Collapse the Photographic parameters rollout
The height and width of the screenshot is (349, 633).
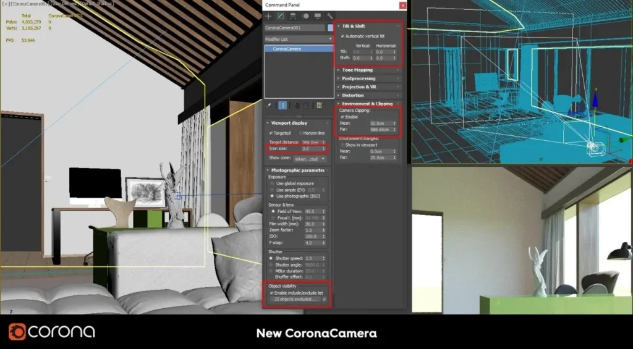tap(297, 170)
